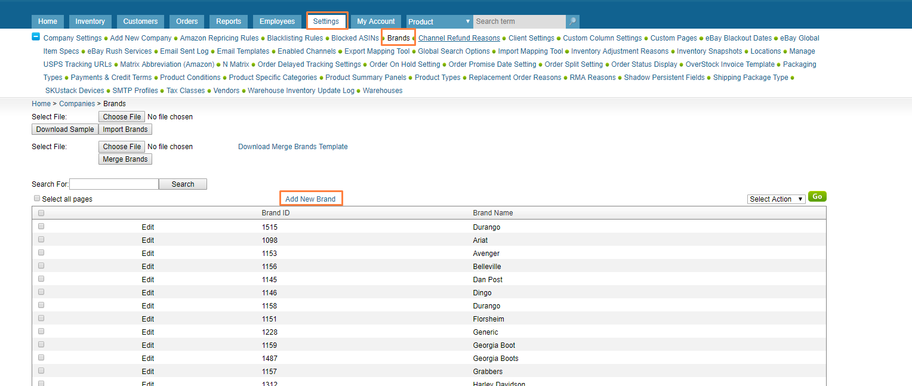Image resolution: width=912 pixels, height=386 pixels.
Task: Go to the Orders tab
Action: point(187,21)
